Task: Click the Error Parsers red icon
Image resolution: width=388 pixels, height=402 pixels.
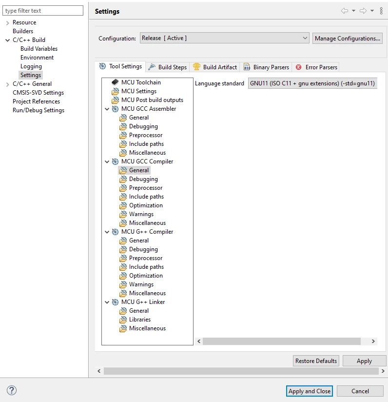Action: [298, 67]
